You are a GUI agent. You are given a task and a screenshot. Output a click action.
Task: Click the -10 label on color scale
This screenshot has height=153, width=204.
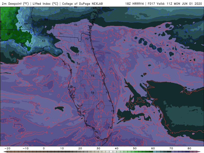click(25, 148)
